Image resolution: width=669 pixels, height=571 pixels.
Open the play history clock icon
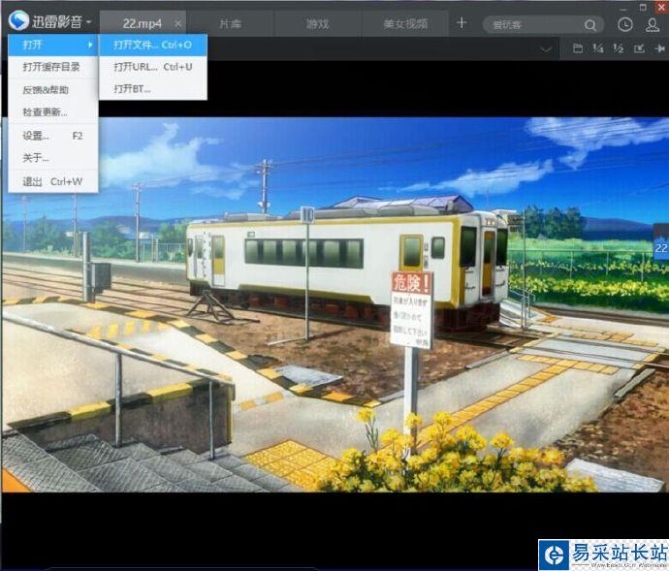tap(625, 25)
